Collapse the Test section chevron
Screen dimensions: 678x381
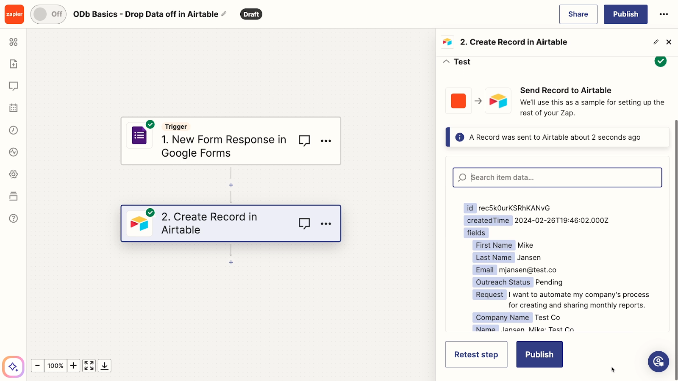coord(446,61)
